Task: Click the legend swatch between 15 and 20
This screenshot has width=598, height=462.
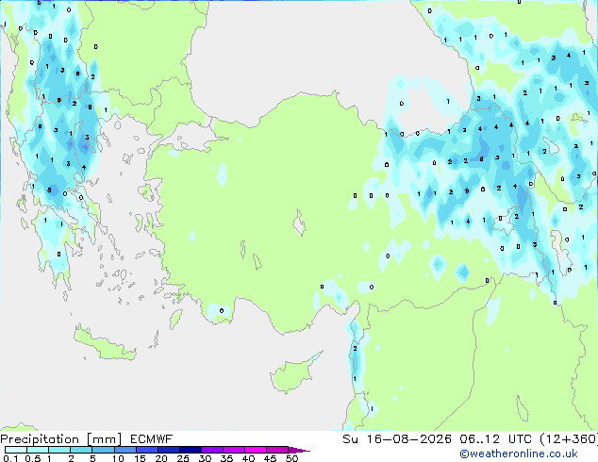Action: (x=146, y=450)
